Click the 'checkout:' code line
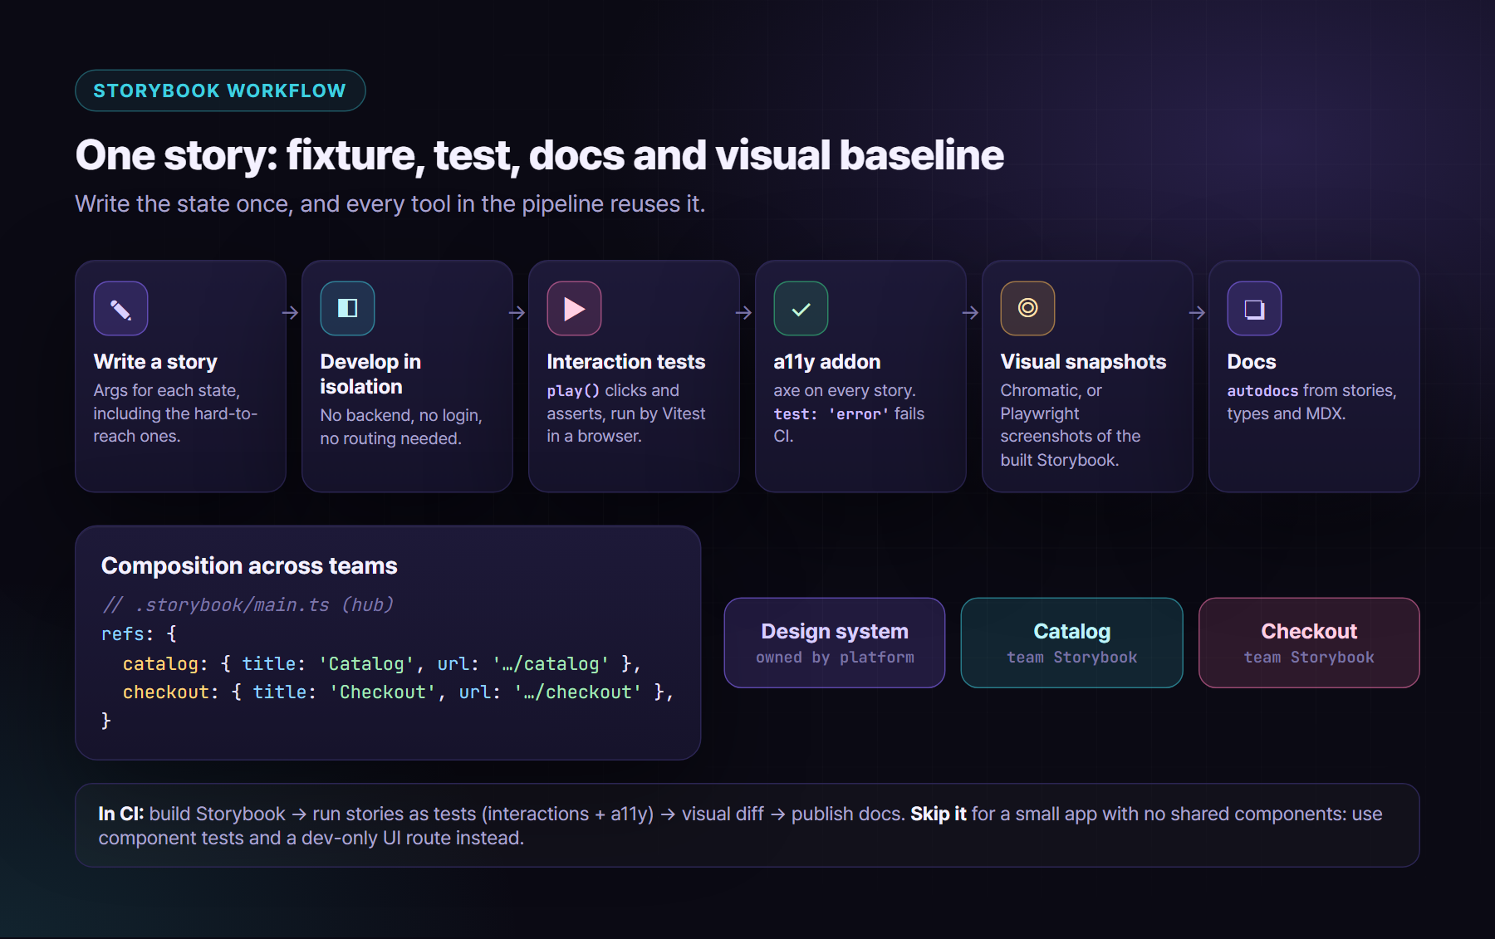This screenshot has height=939, width=1495. (399, 692)
